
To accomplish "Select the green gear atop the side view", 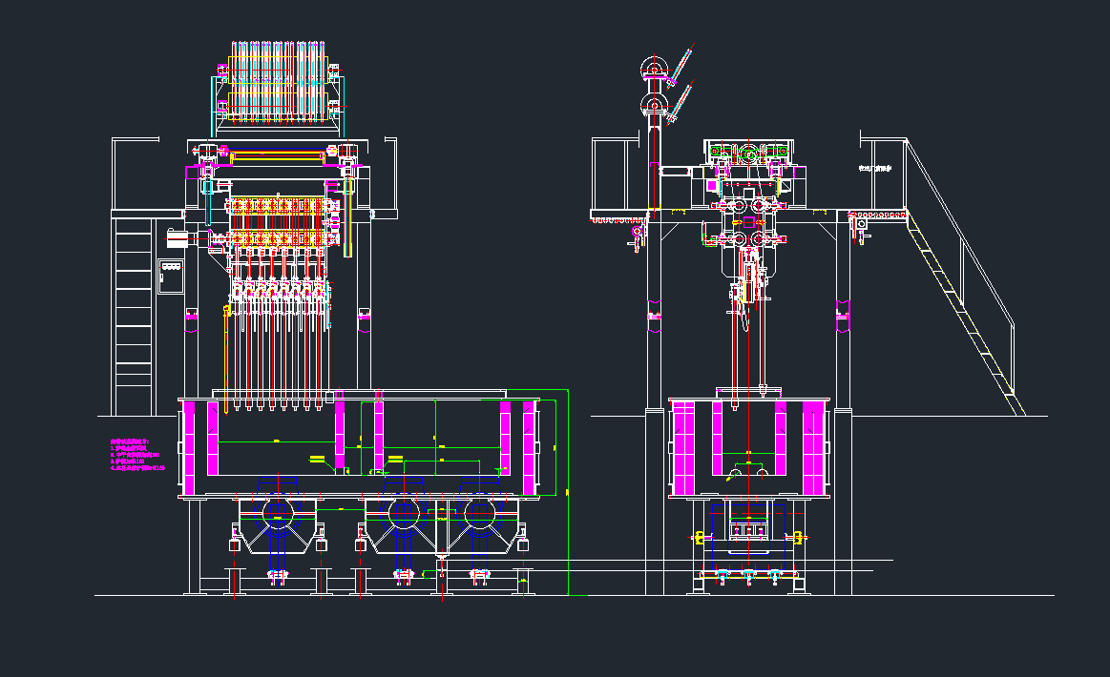I will (749, 153).
